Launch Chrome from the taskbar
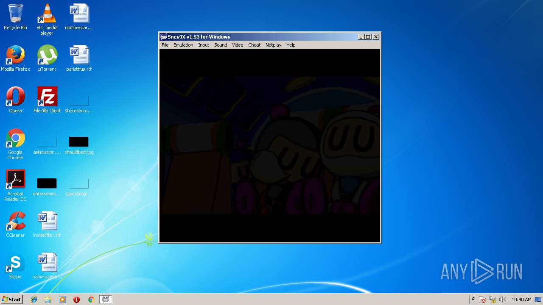 [x=91, y=299]
